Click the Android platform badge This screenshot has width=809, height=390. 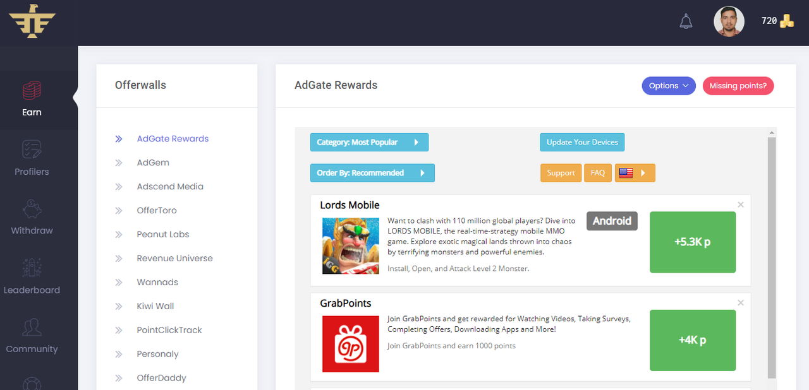612,221
